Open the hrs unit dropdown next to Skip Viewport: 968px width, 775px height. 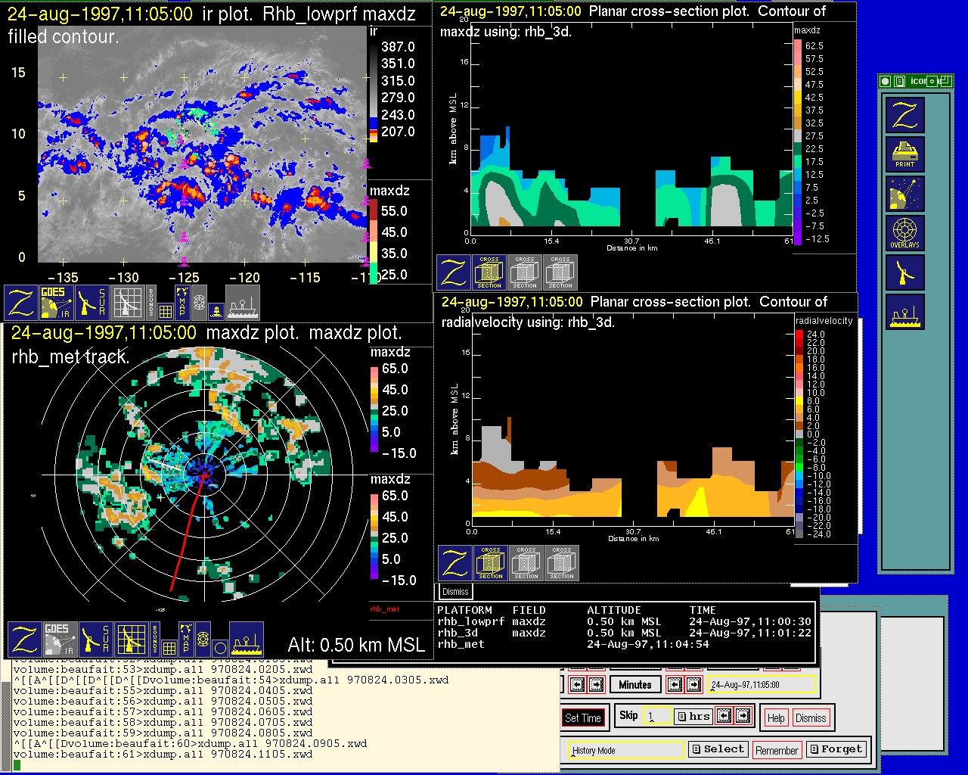(x=693, y=716)
